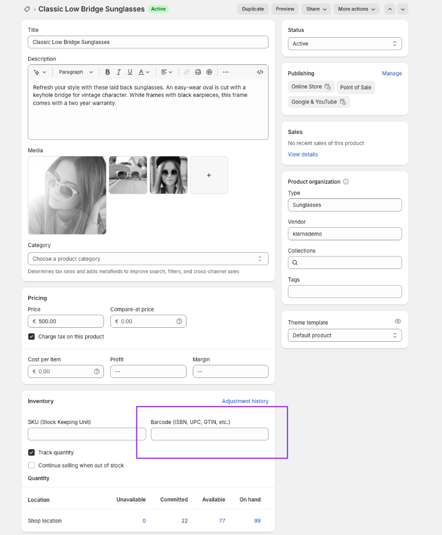
Task: Insert image icon in description toolbar
Action: [198, 72]
